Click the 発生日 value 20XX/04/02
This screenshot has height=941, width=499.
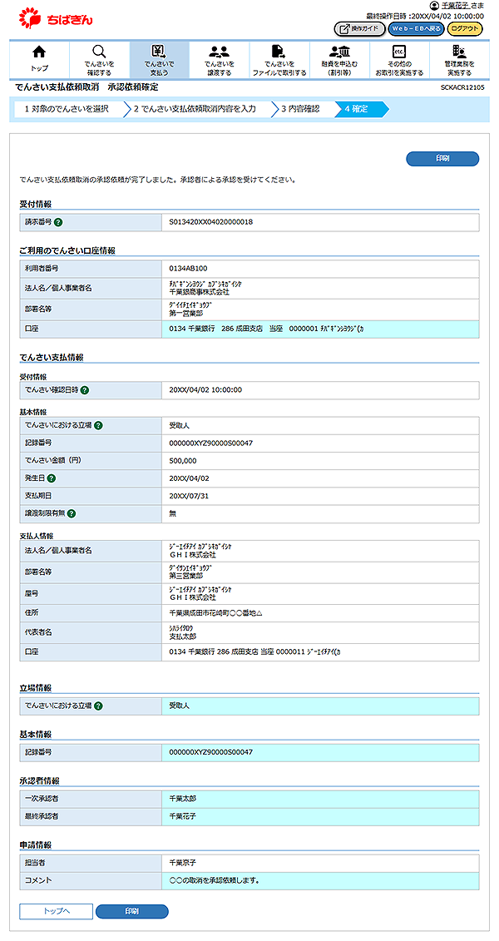tap(189, 478)
